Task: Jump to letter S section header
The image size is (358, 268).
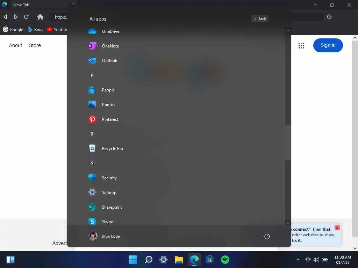Action: 92,163
